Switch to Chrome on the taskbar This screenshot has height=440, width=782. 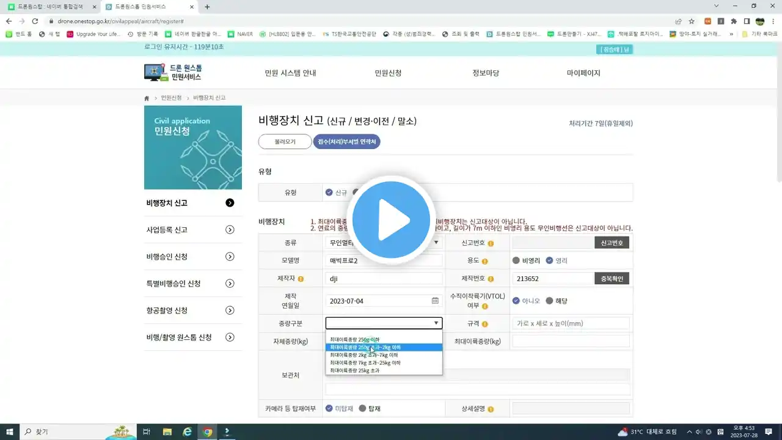coord(208,432)
